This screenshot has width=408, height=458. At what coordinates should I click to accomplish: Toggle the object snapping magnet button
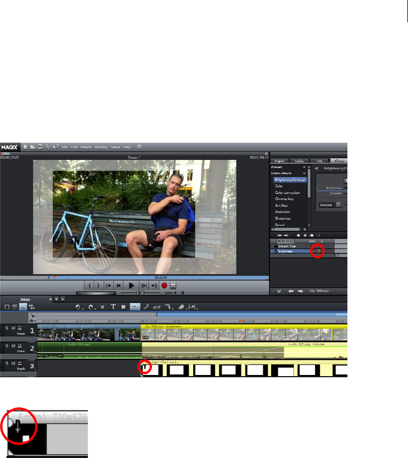click(135, 307)
